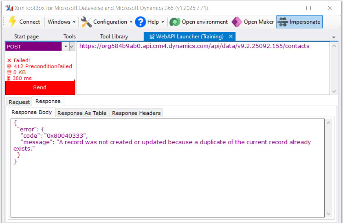Show the Response As Table tab
The image size is (343, 223).
(x=82, y=113)
